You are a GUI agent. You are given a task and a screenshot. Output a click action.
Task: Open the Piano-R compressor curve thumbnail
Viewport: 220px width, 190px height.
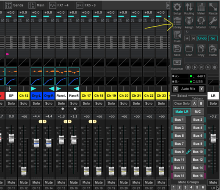pyautogui.click(x=74, y=81)
